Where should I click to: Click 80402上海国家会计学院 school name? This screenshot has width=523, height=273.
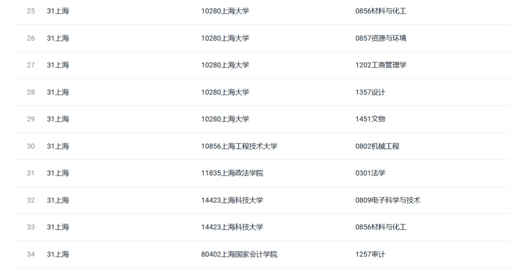(239, 254)
